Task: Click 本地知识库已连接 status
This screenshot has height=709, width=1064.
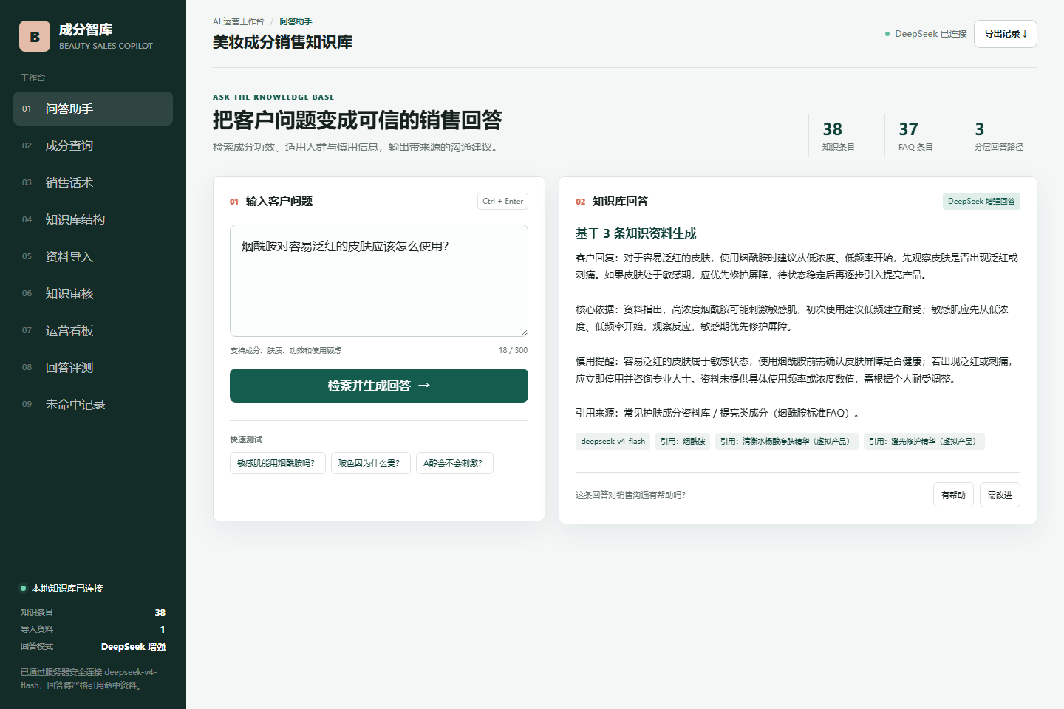Action: 61,589
